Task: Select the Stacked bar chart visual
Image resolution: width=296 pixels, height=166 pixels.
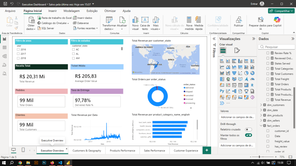Action: (222, 61)
